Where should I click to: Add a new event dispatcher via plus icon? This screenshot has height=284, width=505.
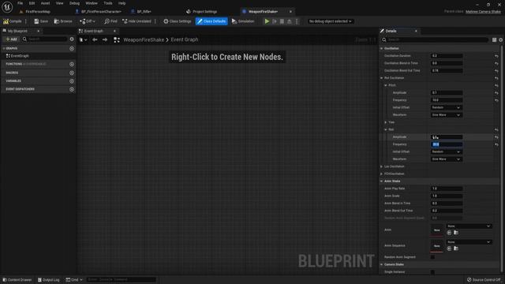click(72, 89)
